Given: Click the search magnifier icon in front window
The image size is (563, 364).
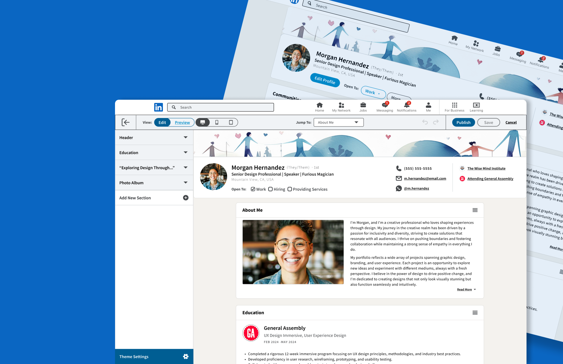Looking at the screenshot, I should [174, 107].
